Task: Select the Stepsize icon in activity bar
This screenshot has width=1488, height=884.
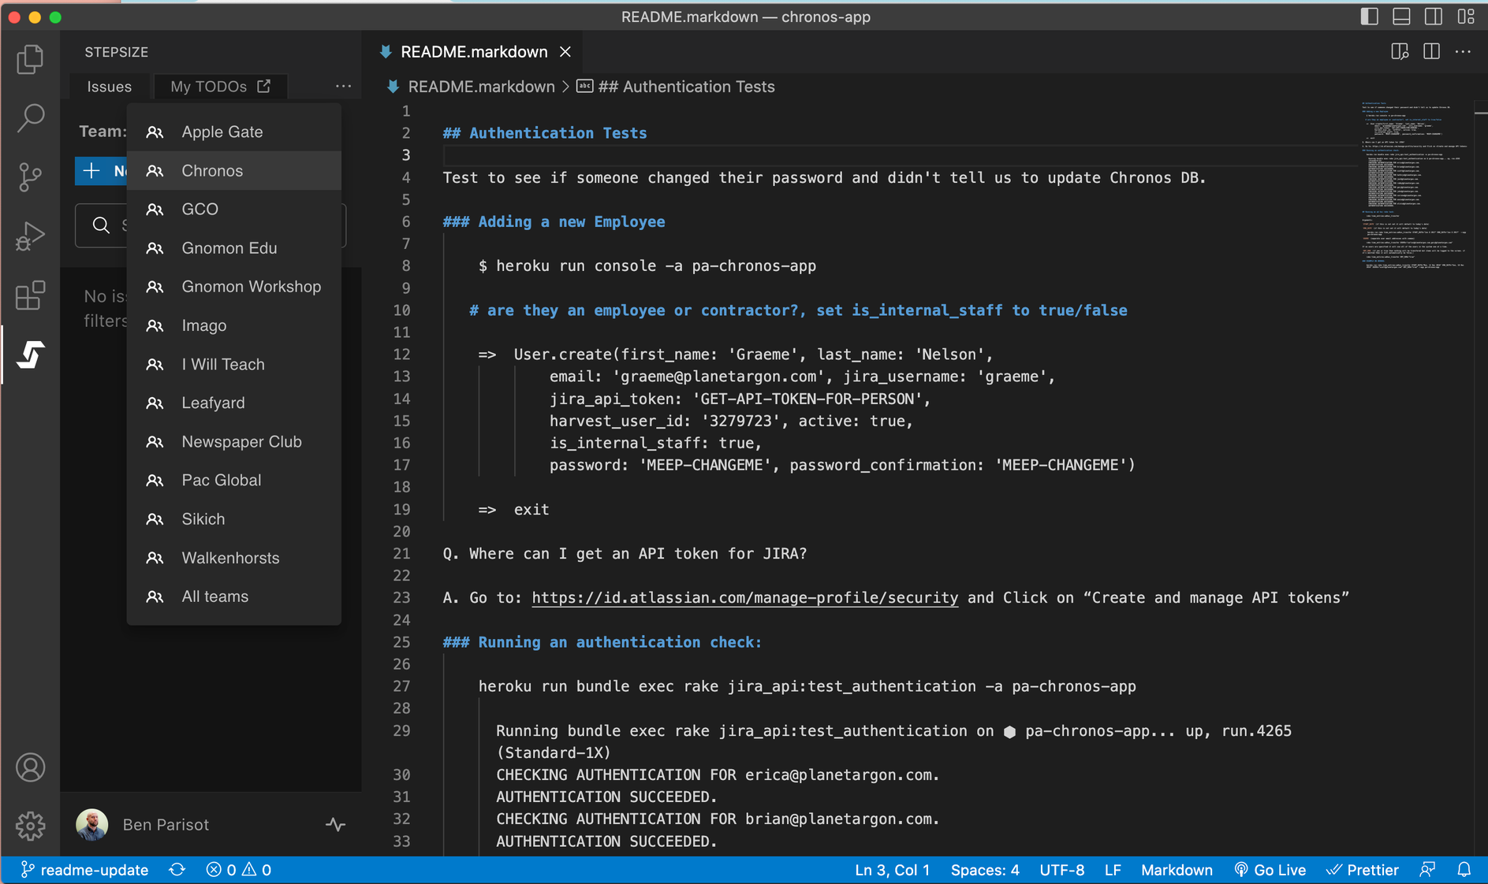Action: (30, 355)
